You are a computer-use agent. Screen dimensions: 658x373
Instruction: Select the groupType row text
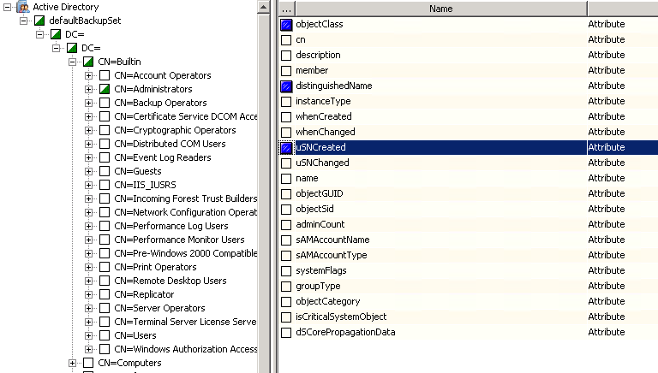click(318, 286)
